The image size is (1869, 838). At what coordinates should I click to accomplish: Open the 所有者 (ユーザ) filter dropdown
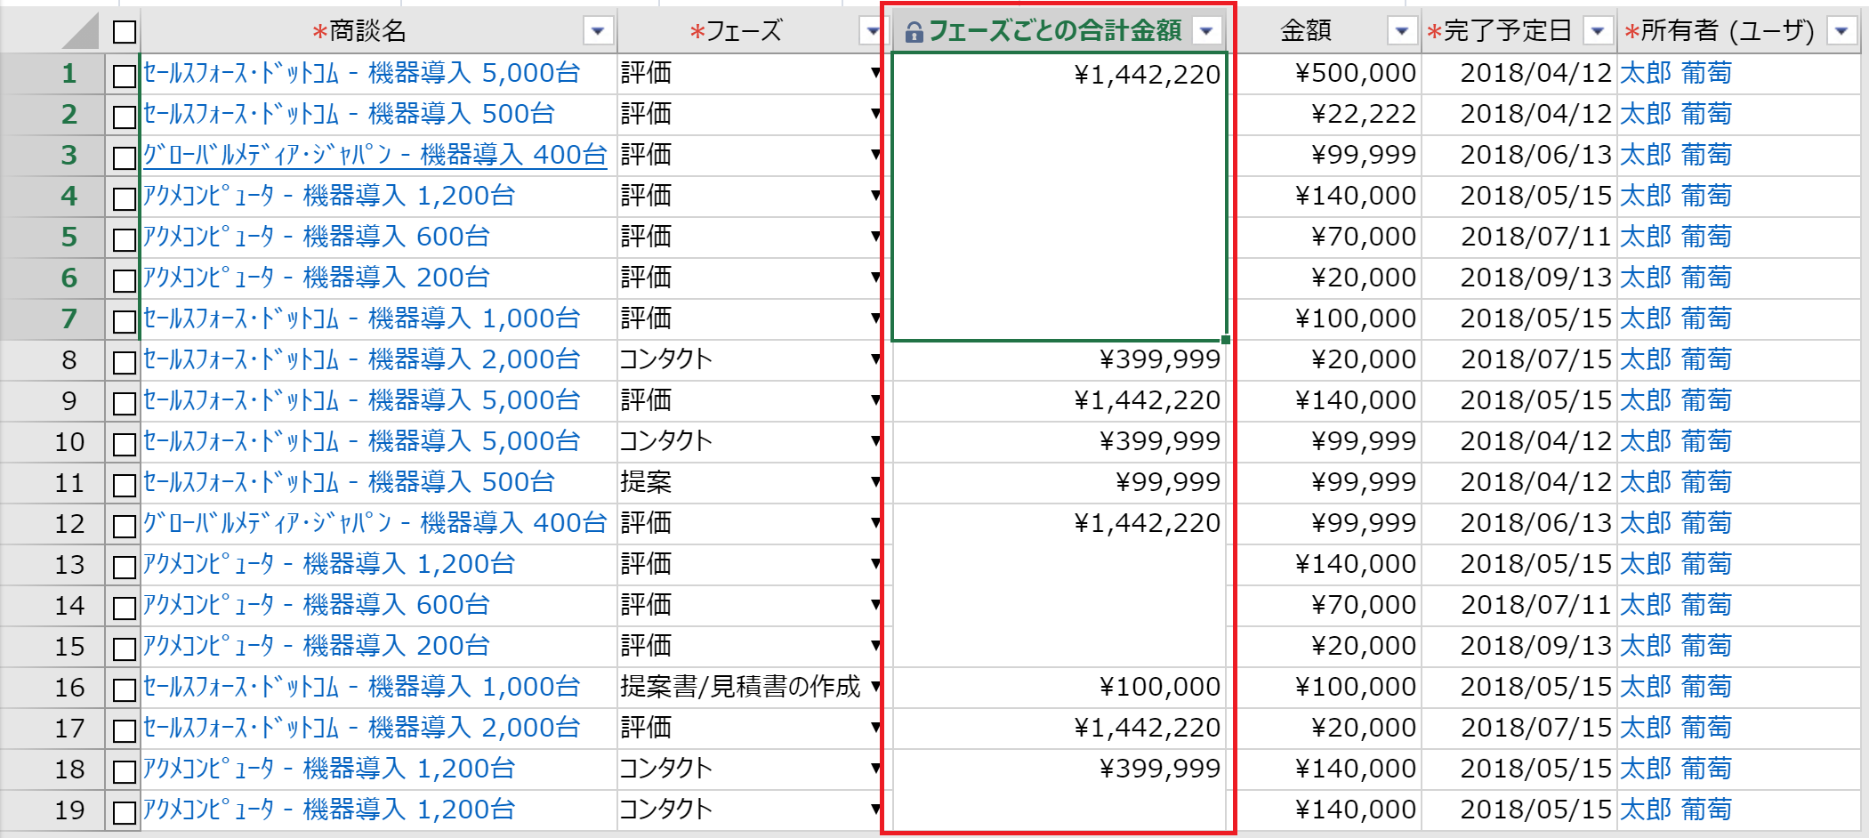pos(1841,32)
